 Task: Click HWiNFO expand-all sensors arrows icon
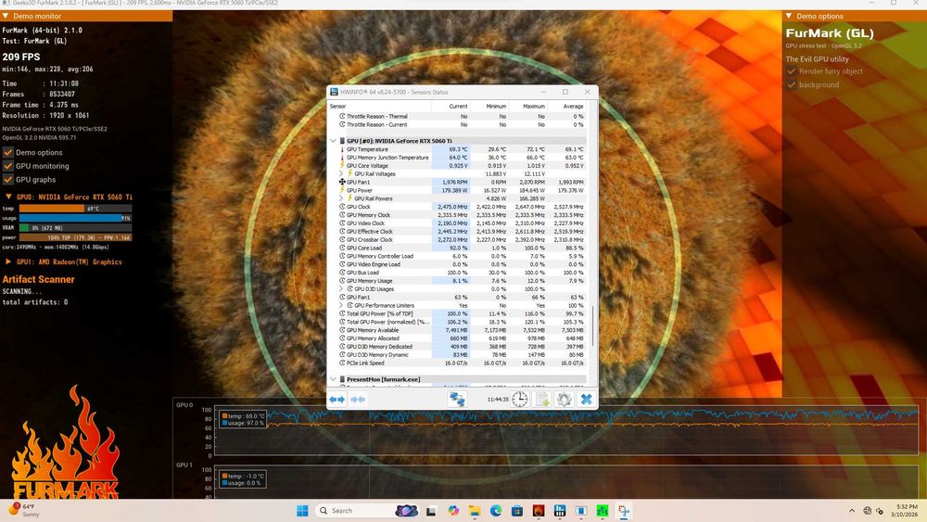[337, 400]
